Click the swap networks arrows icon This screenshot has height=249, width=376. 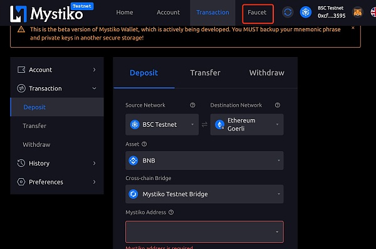(204, 125)
